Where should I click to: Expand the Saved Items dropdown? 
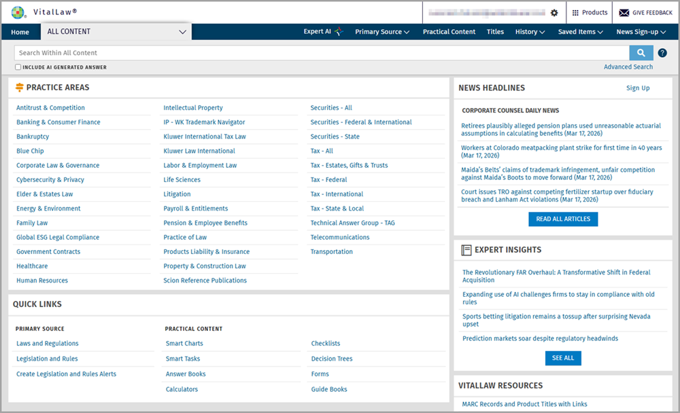point(580,32)
